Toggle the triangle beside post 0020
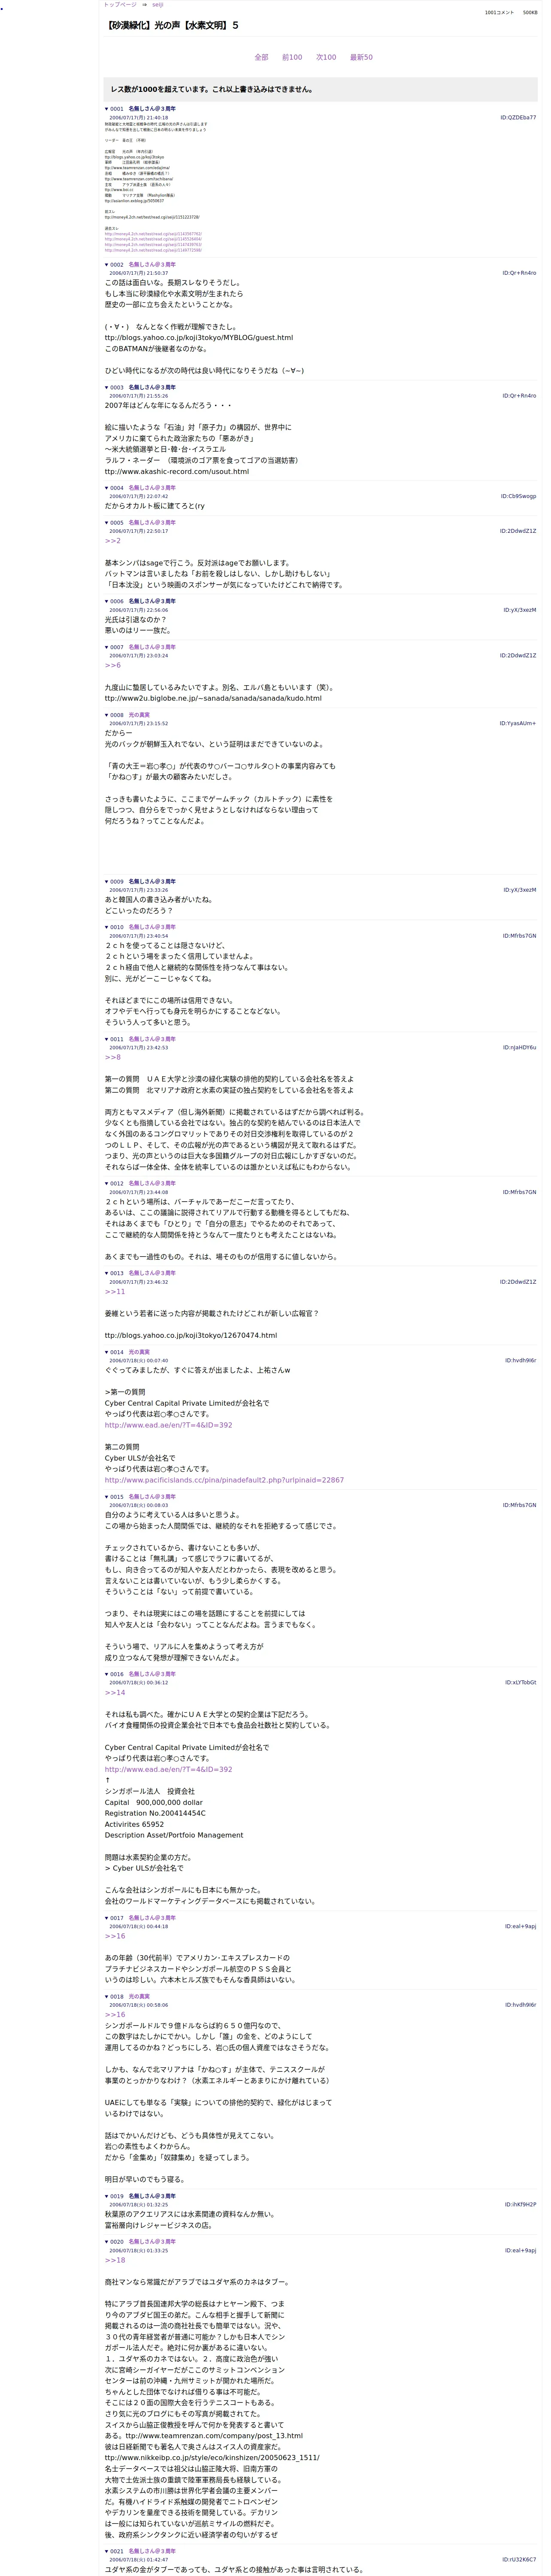This screenshot has height=2576, width=551. (107, 2241)
